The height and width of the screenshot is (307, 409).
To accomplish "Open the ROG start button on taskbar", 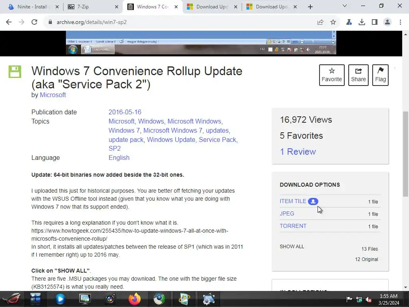I will (12, 299).
